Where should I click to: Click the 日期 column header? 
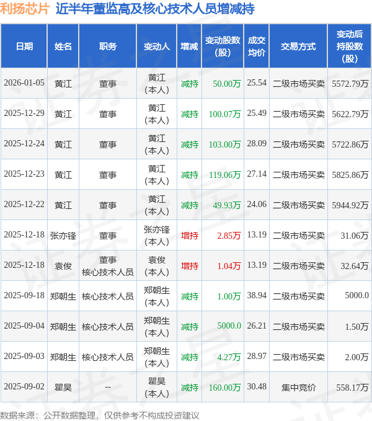point(24,46)
